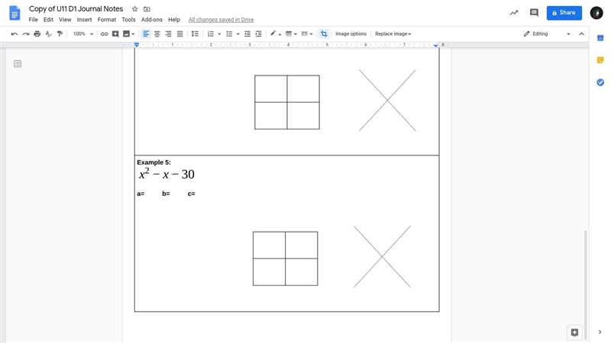Click the 'Example 5:' heading text
This screenshot has width=611, height=343.
154,162
